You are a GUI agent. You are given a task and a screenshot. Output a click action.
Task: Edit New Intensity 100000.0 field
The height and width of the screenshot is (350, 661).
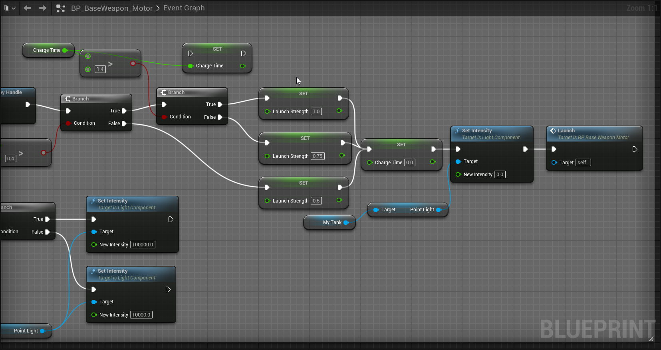[x=143, y=245]
